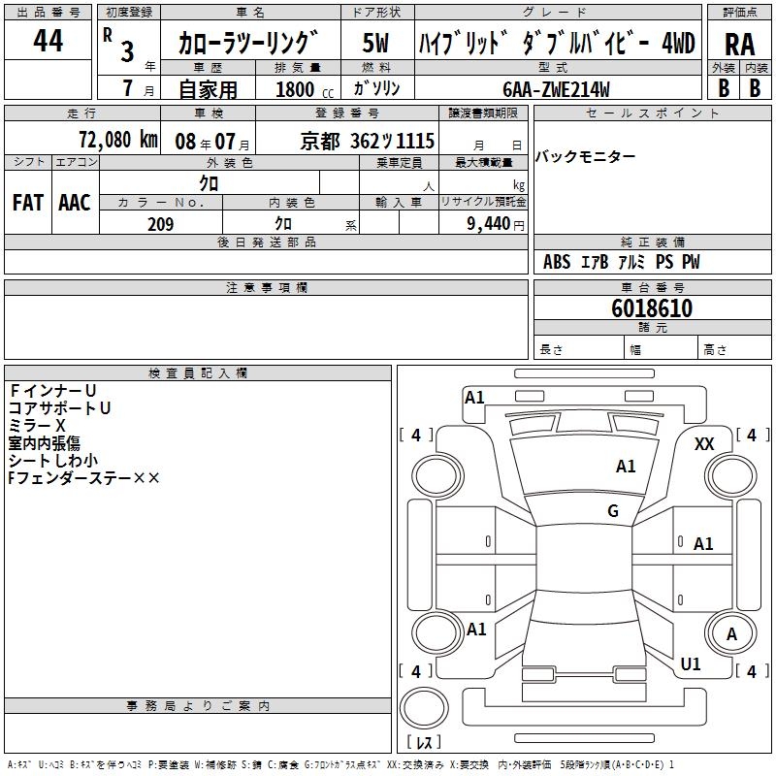Click the 幅 dimension cell
This screenshot has width=776, height=776.
(661, 349)
